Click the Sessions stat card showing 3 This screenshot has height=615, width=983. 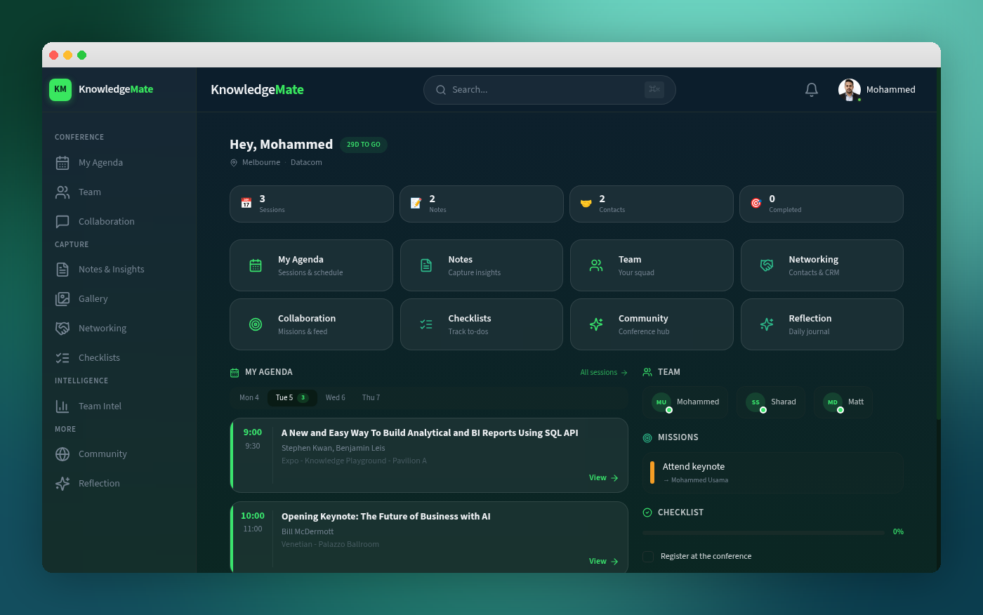pos(312,204)
